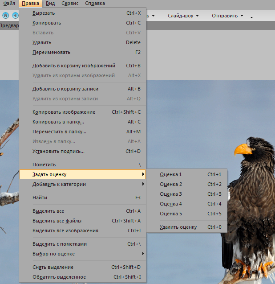This screenshot has height=284, width=275.
Task: Open the Слайд-шоу dropdown
Action: point(183,16)
